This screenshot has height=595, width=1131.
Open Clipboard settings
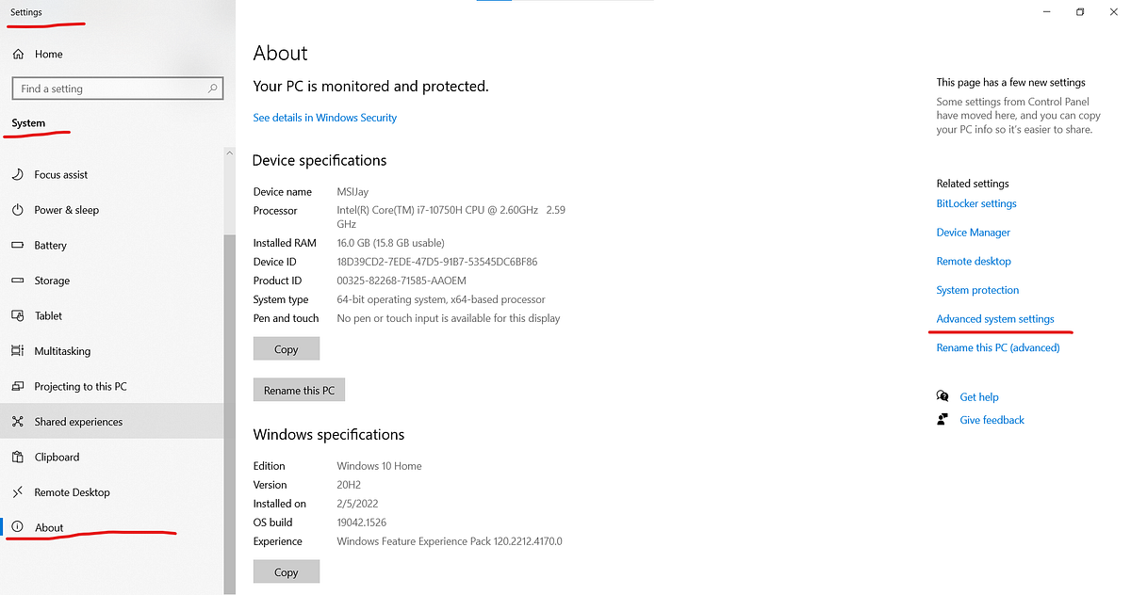click(55, 457)
